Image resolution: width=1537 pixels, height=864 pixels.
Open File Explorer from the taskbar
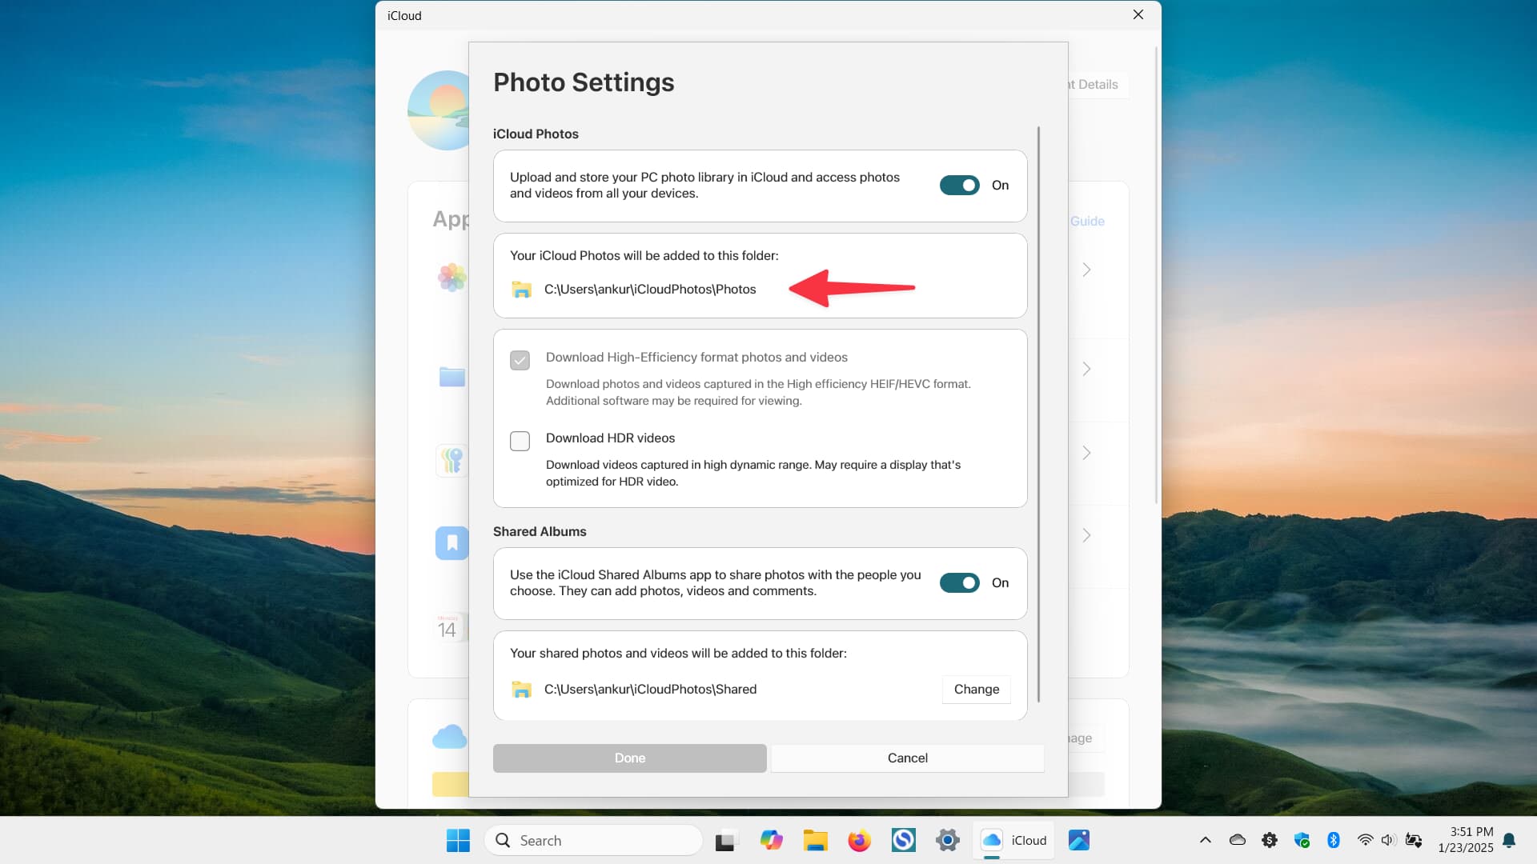click(815, 841)
